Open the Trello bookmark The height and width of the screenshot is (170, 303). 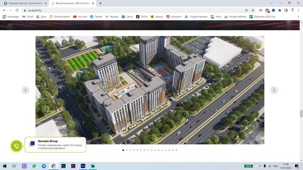[216, 17]
